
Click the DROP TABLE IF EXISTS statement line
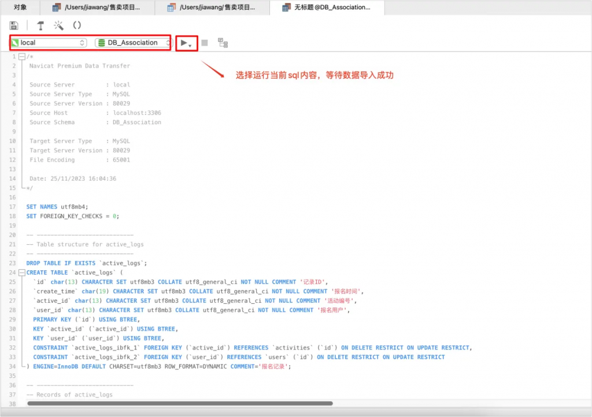pos(87,263)
